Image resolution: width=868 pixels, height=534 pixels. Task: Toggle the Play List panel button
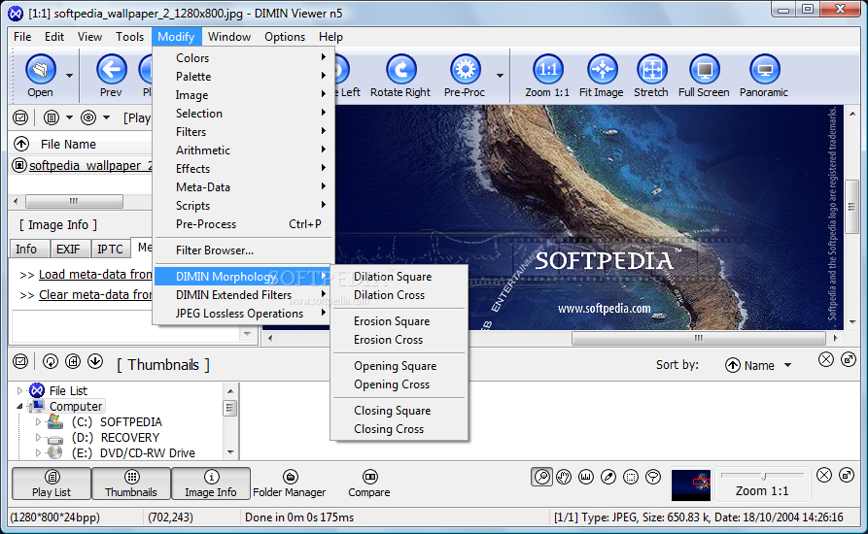click(x=52, y=484)
